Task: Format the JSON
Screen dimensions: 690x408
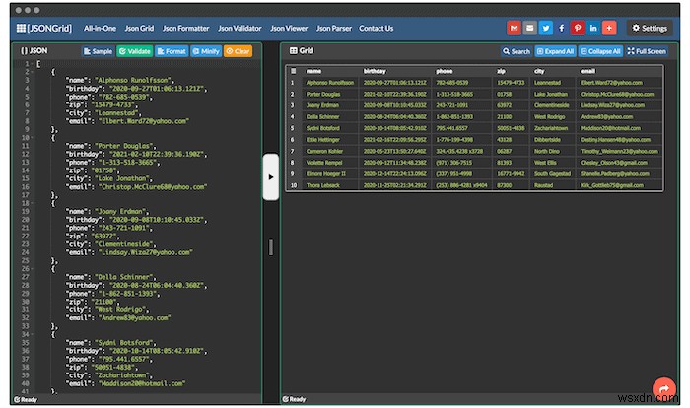Action: click(x=172, y=51)
